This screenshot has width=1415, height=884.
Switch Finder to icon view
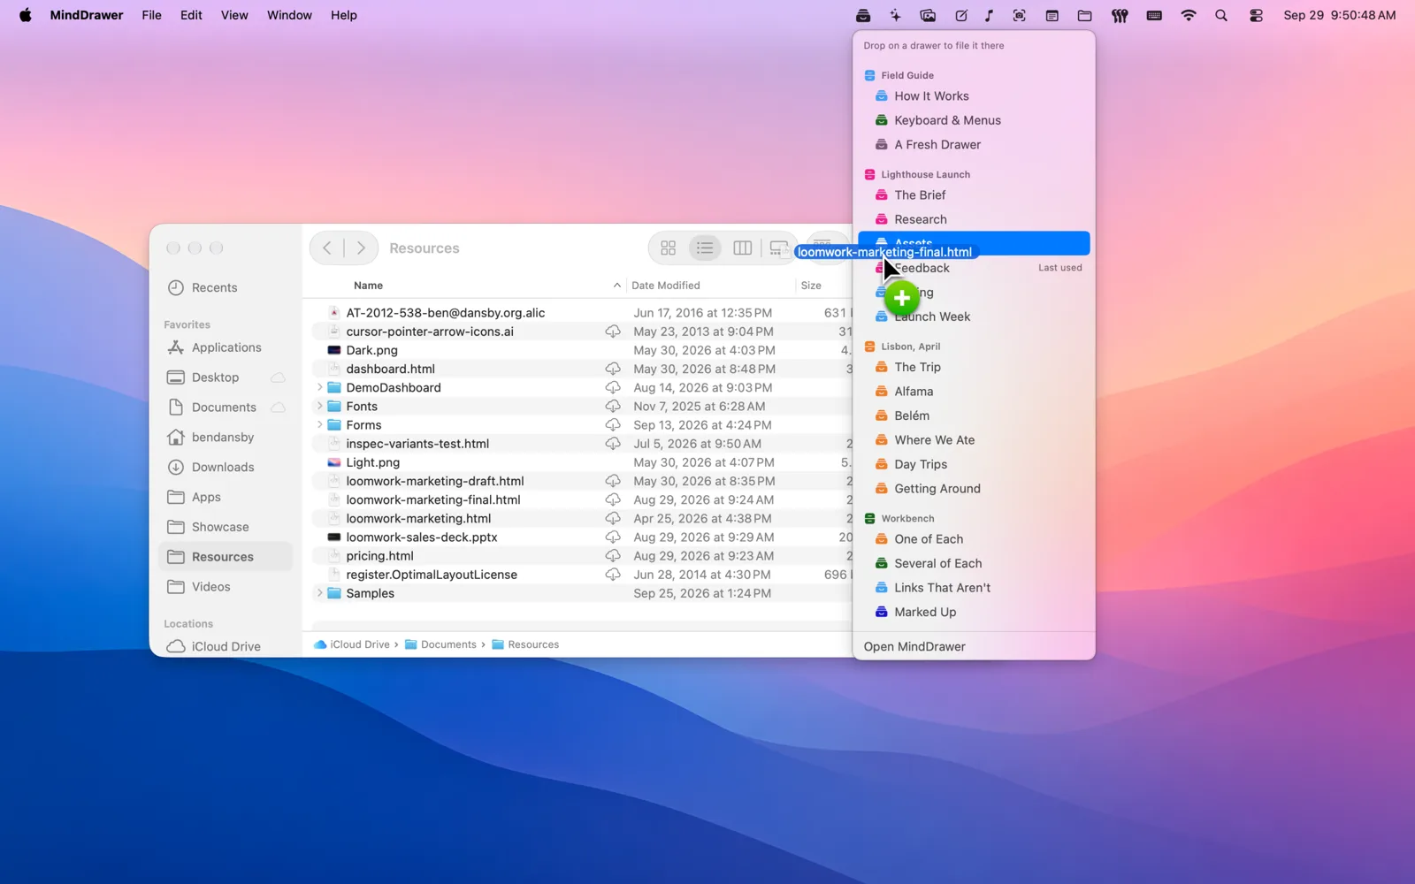point(669,248)
